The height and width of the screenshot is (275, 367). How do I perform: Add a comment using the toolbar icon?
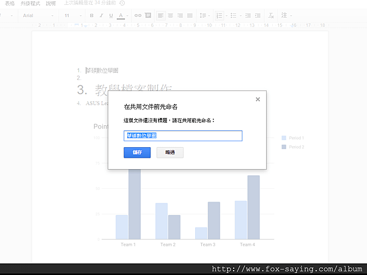click(x=148, y=15)
